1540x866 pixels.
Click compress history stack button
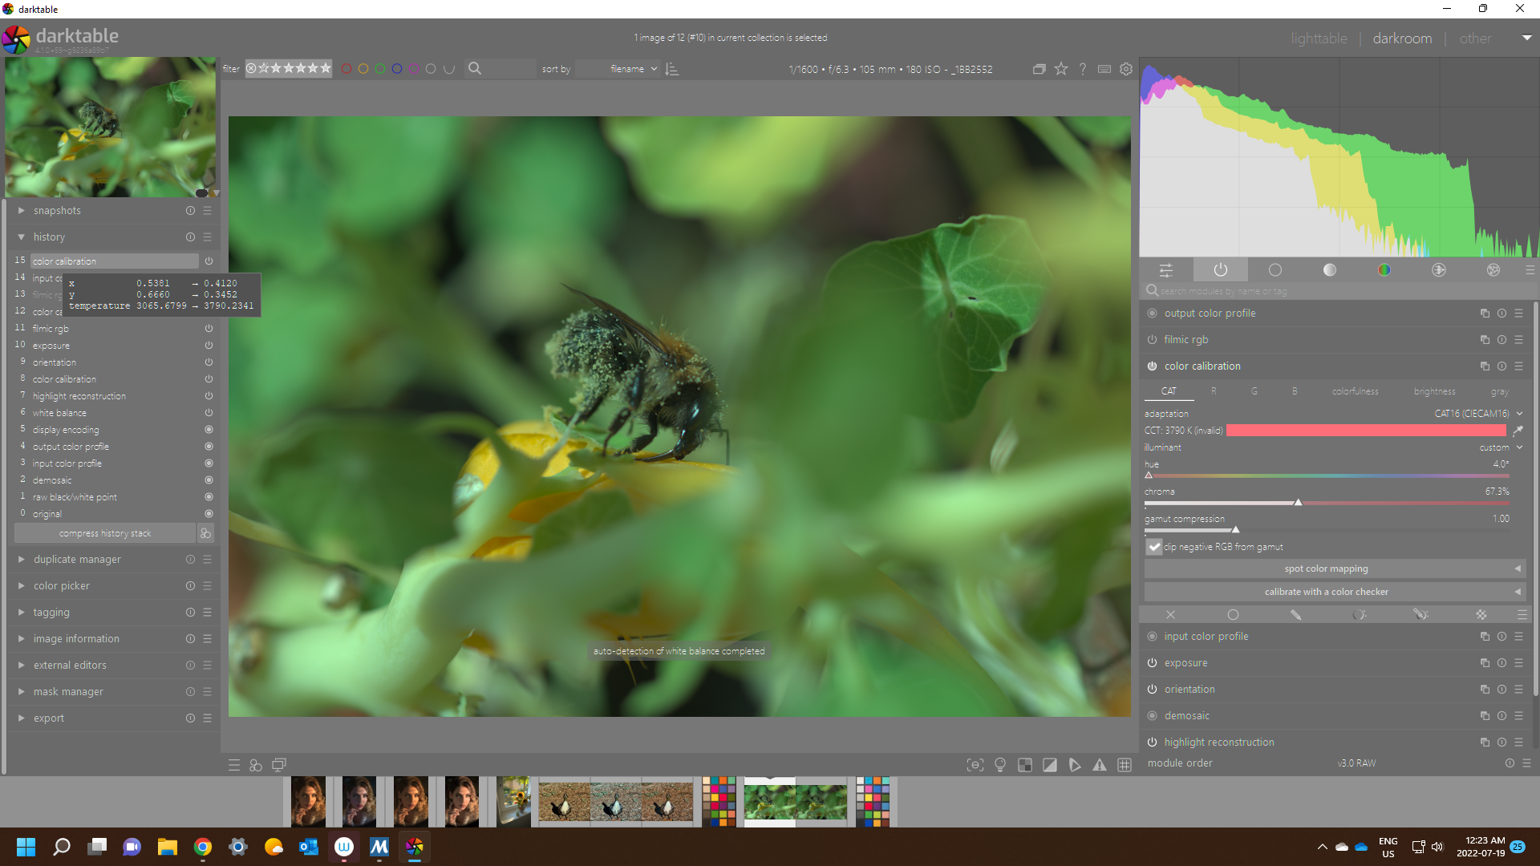point(105,533)
